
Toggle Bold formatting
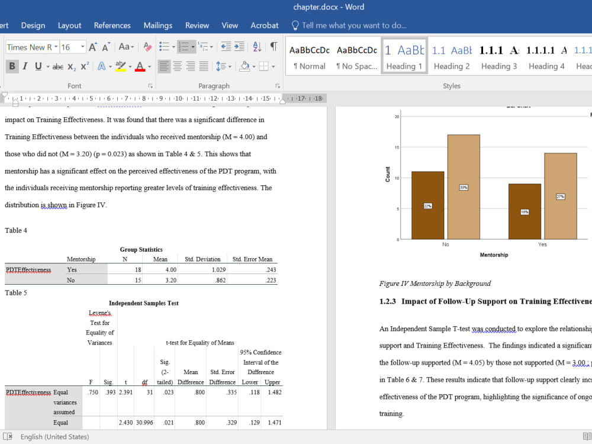tap(12, 66)
